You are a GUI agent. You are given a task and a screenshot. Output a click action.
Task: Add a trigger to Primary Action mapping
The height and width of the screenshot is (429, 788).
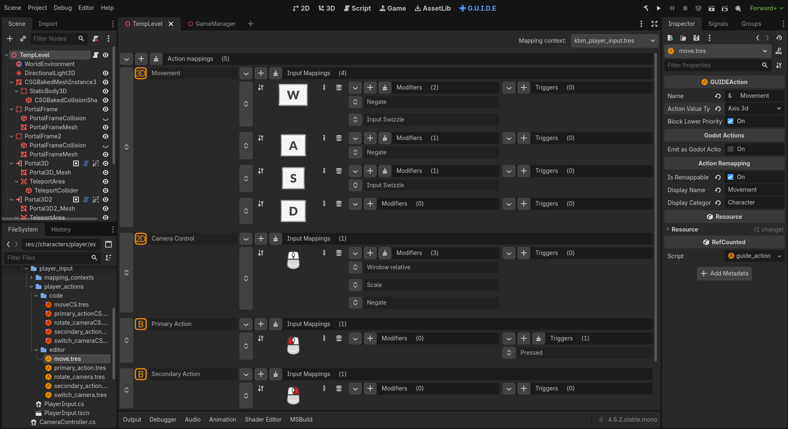pos(524,338)
